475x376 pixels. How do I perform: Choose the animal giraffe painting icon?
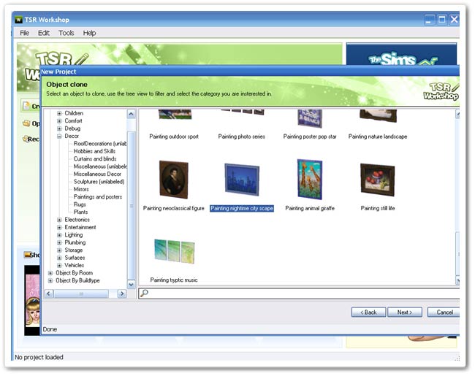pos(309,180)
